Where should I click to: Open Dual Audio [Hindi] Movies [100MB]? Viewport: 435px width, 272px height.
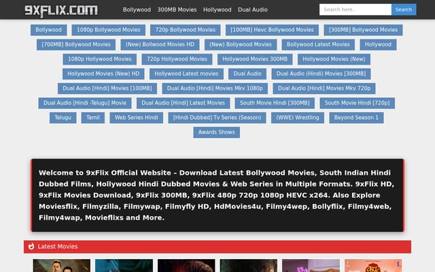[x=107, y=88]
